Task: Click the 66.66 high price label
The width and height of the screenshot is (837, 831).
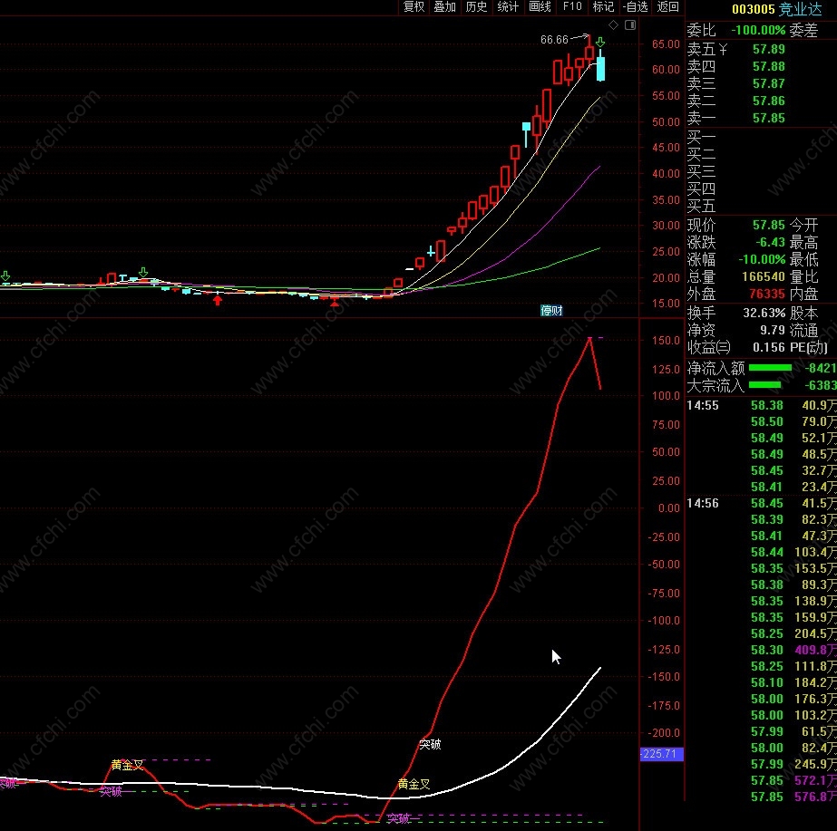Action: [x=554, y=40]
